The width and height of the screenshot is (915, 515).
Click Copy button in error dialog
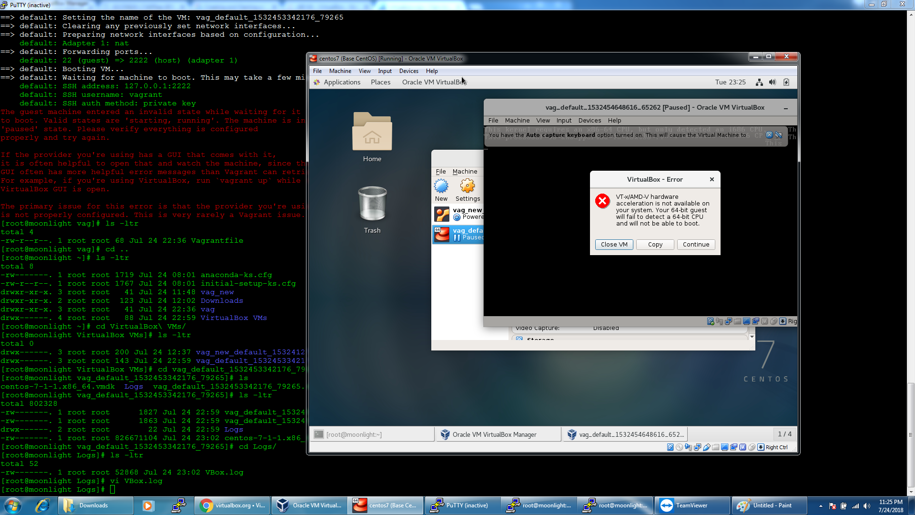tap(655, 245)
